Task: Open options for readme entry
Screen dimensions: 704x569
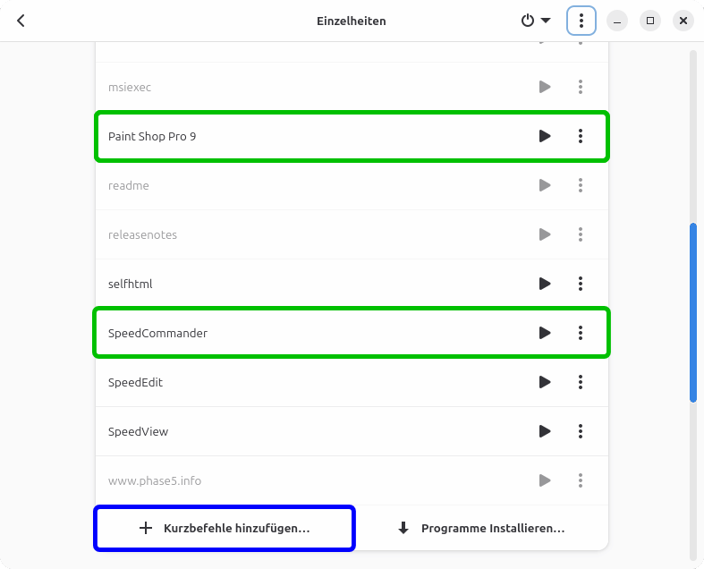Action: [581, 185]
